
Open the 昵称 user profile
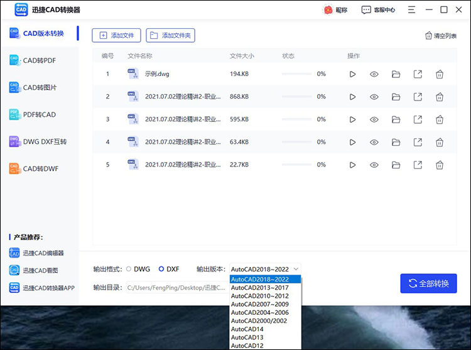335,10
